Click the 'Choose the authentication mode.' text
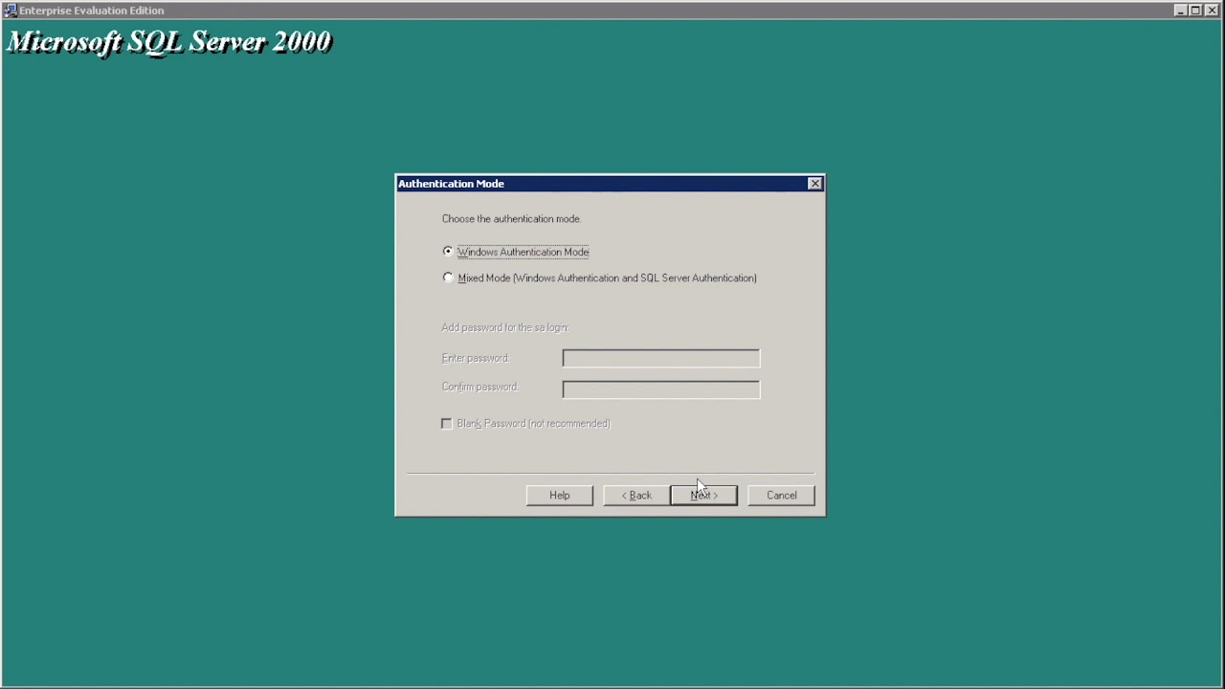Screen dimensions: 1225x689 click(x=511, y=219)
